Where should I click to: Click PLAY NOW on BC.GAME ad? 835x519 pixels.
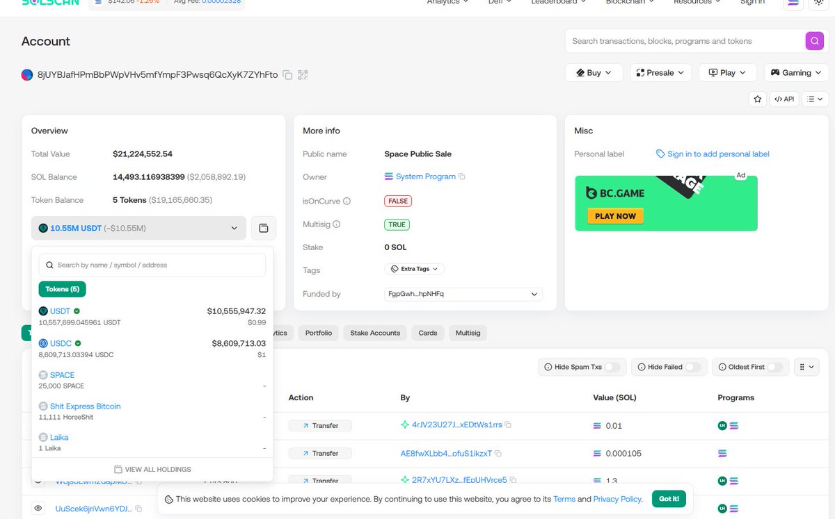tap(615, 216)
